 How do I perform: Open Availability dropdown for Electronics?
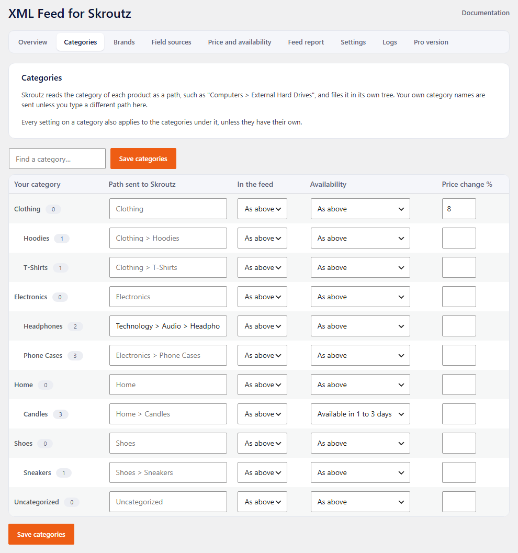point(361,297)
